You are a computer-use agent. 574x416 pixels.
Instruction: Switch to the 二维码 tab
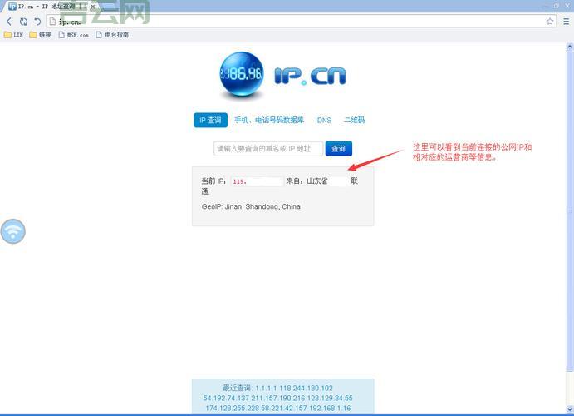[354, 120]
